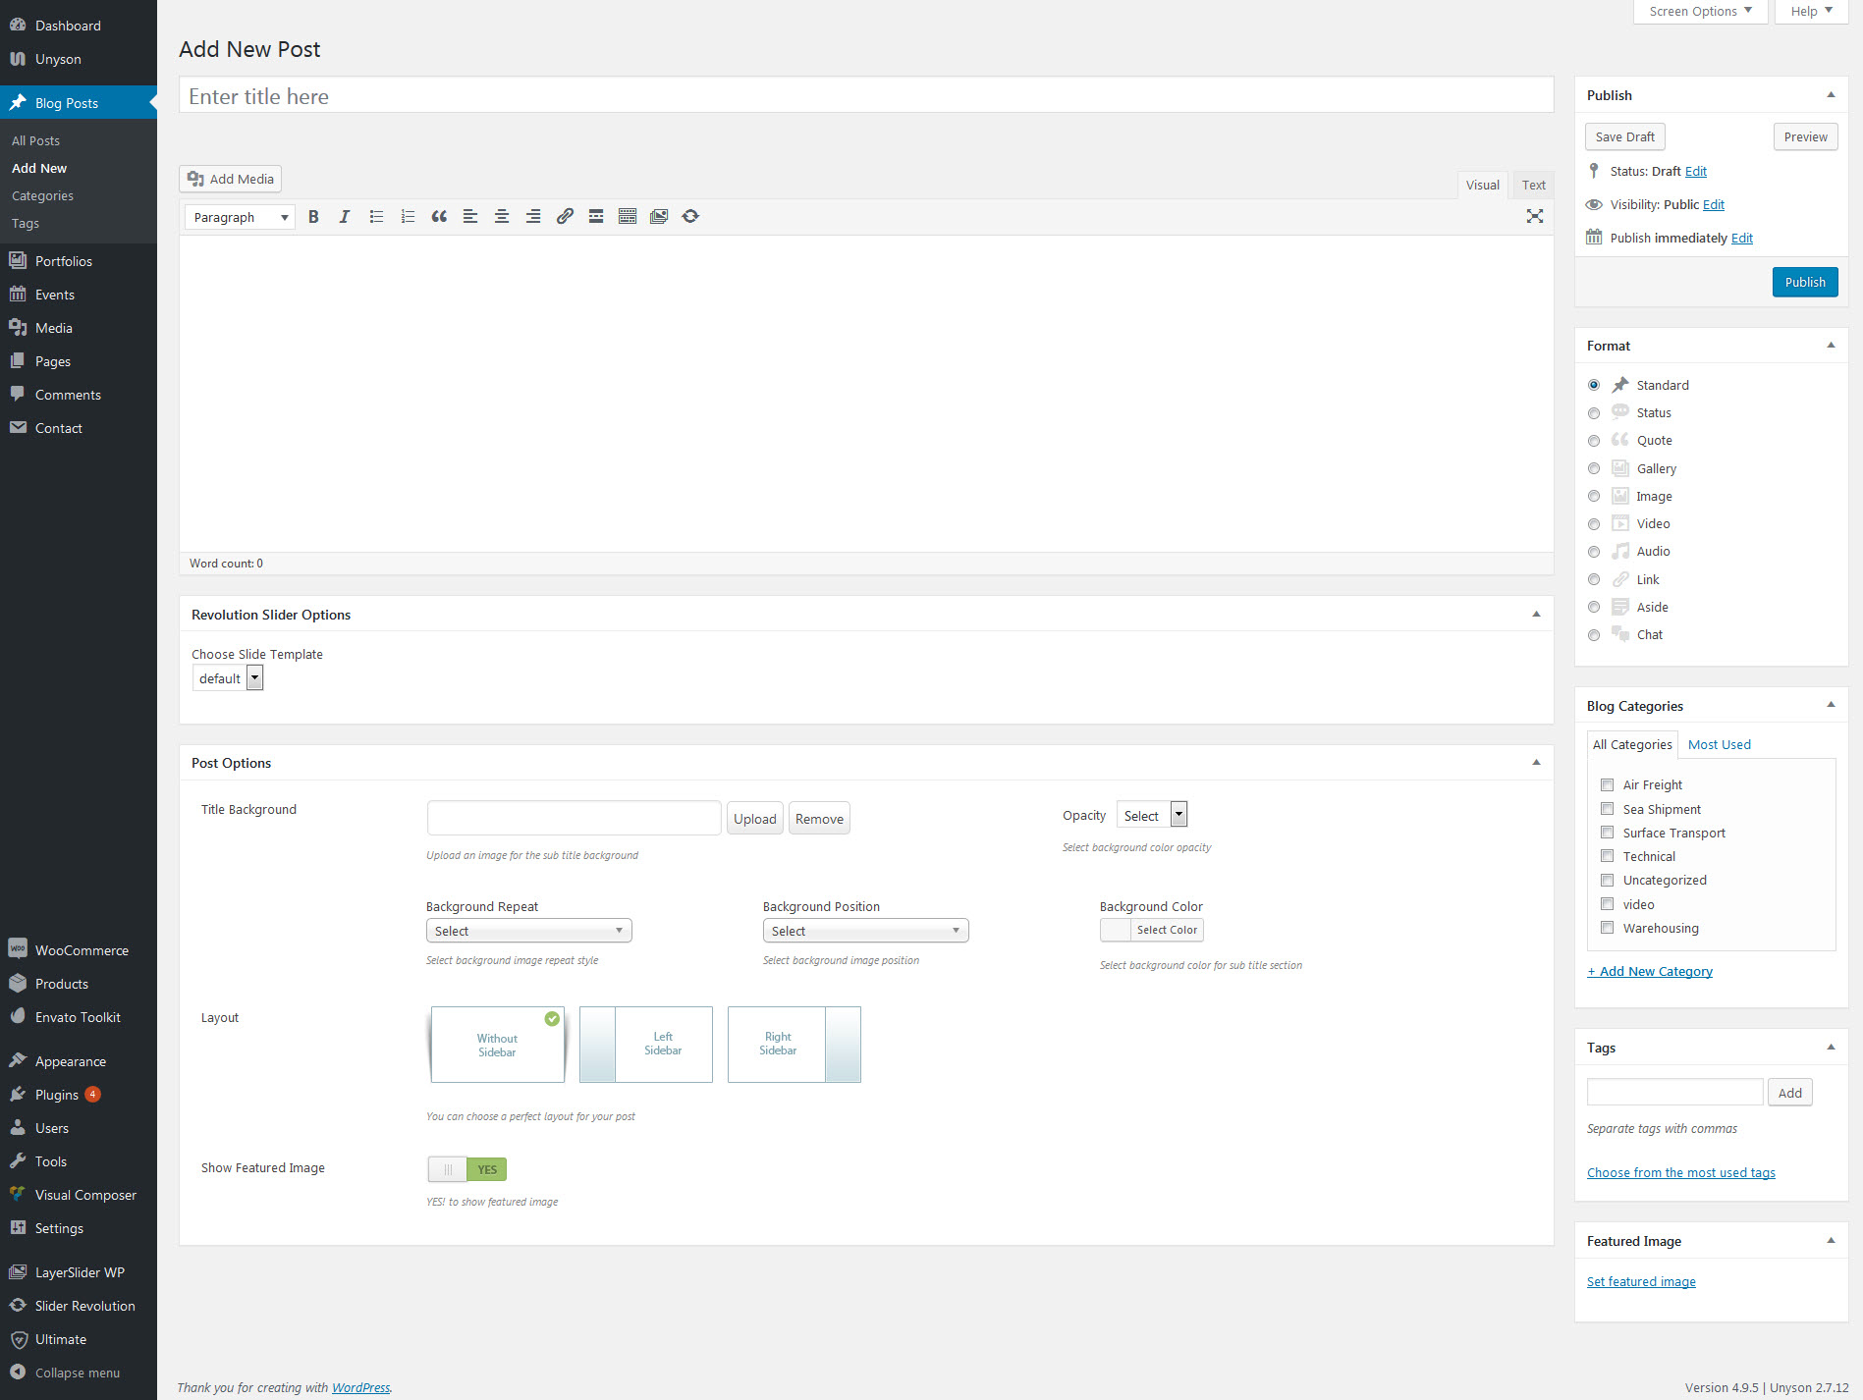1863x1400 pixels.
Task: Check the Sea Shipment category
Action: click(1608, 808)
